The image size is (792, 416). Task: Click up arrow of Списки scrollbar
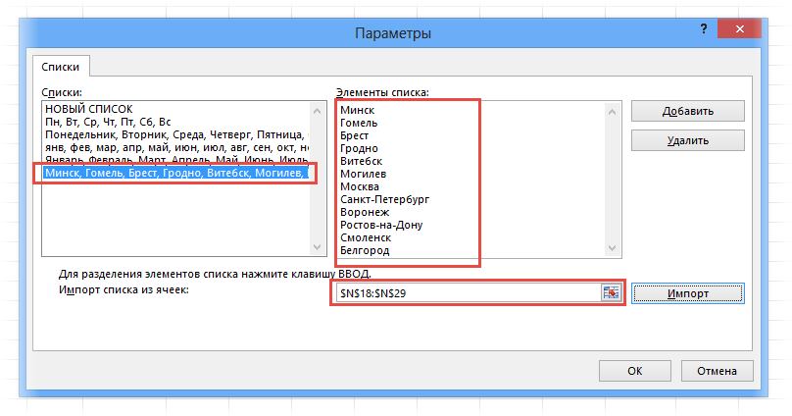click(x=316, y=107)
